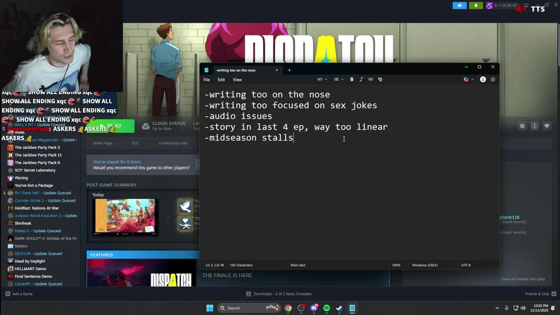Open the Store Page tab in Steam
Viewport: 560px width, 315px height.
coord(102,143)
